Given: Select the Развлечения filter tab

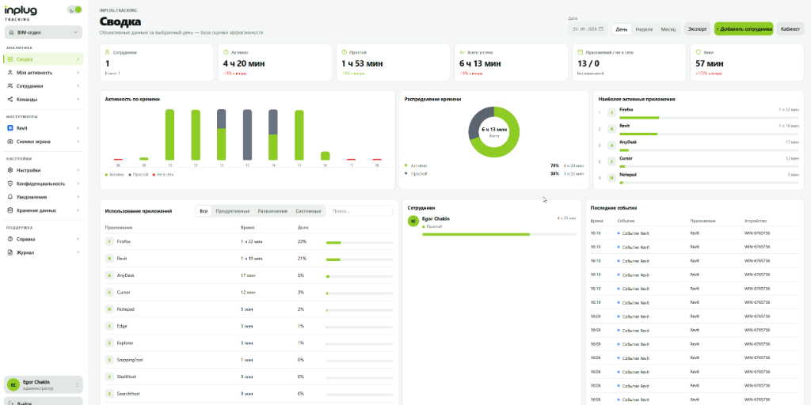Looking at the screenshot, I should 272,211.
